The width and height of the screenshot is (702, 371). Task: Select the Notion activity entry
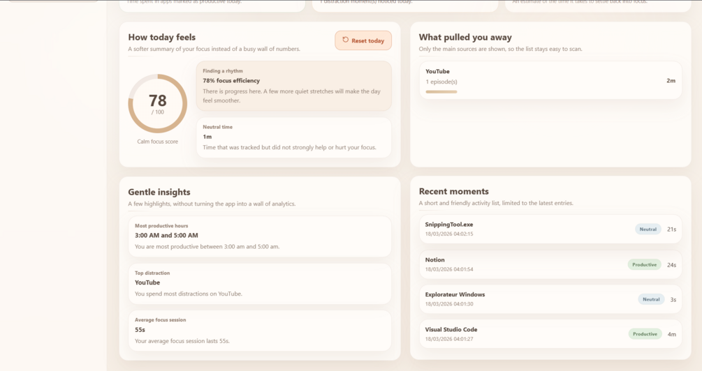pos(517,264)
